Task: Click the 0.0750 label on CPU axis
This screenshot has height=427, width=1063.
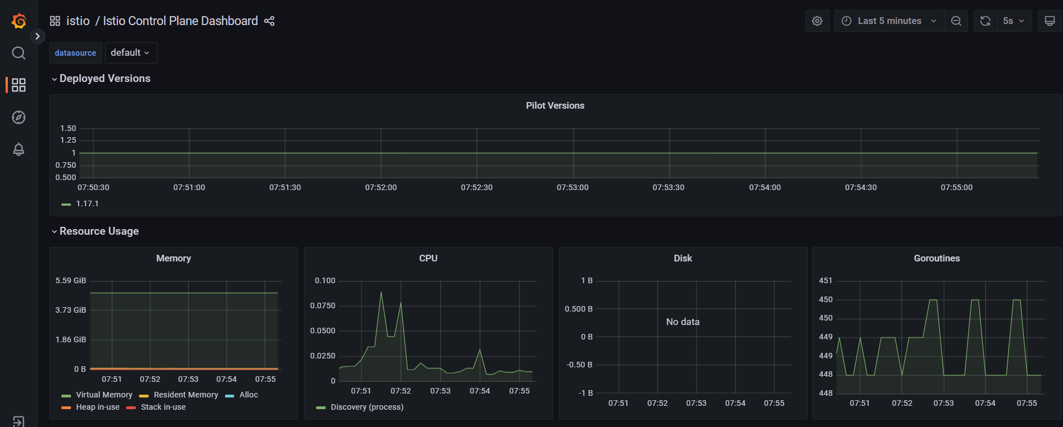Action: point(323,305)
